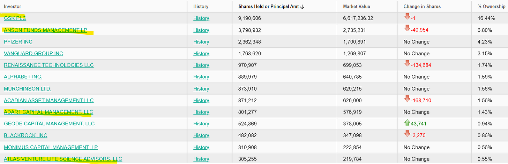
Task: View History for Atlas Venture Life Science
Action: 201,159
